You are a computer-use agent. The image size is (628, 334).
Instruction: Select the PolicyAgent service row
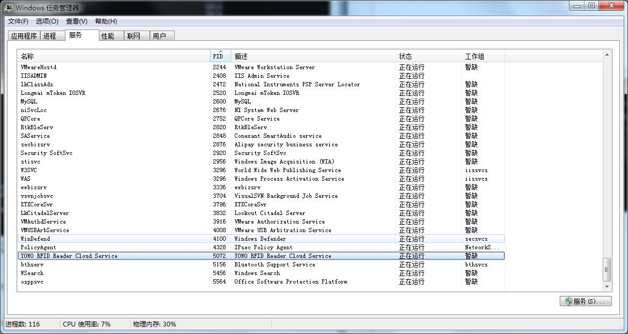pos(261,247)
